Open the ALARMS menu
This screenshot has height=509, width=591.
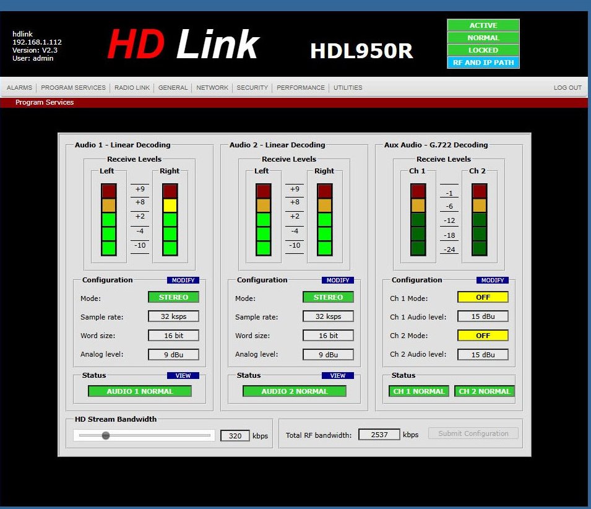pos(20,87)
